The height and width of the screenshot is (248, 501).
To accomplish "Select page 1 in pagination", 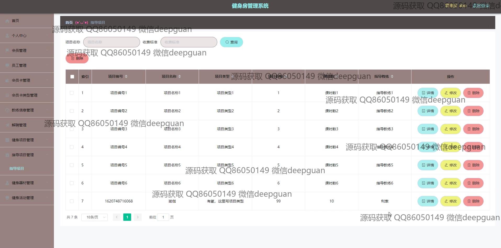I will [x=127, y=217].
